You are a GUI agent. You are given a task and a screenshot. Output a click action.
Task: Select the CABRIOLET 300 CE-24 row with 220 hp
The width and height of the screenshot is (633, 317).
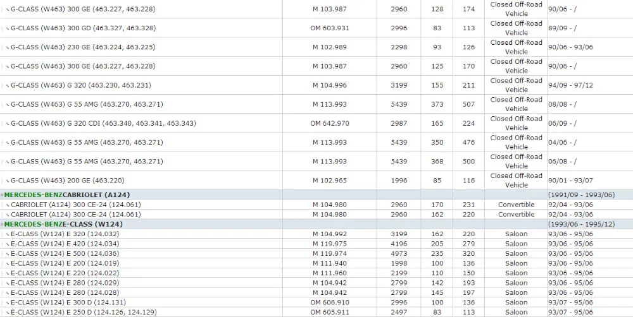[76, 214]
